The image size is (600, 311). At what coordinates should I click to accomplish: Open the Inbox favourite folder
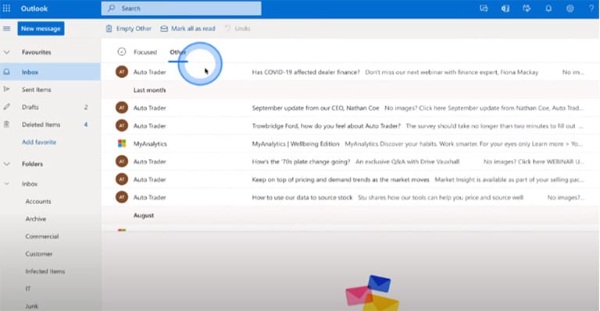coord(50,72)
